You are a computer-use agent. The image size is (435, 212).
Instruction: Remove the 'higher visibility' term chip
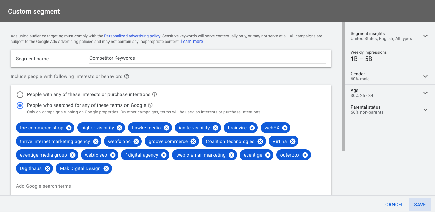[119, 128]
